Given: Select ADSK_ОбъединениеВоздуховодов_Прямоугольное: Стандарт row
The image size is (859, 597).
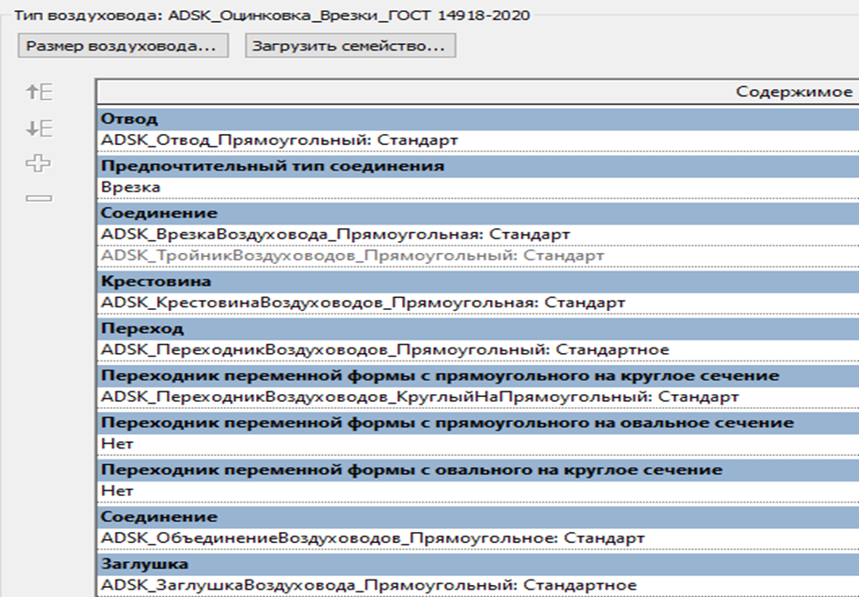Looking at the screenshot, I should pos(478,538).
